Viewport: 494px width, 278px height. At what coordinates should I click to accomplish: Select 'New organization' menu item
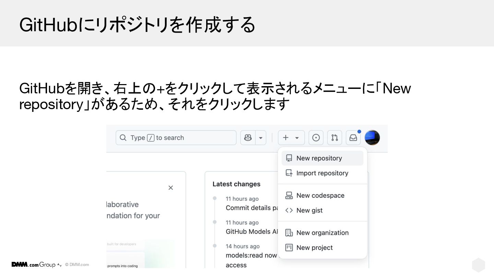tap(322, 233)
